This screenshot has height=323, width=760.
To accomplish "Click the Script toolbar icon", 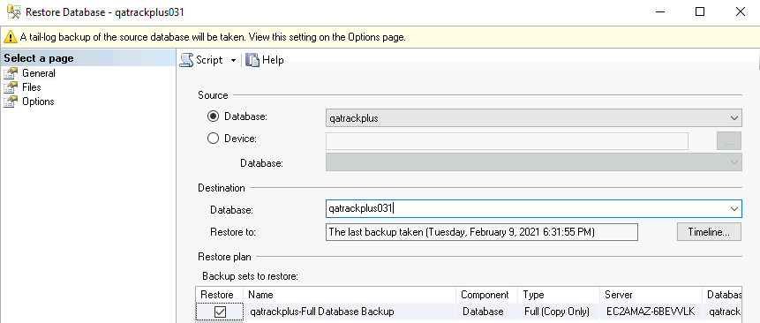I will (186, 60).
